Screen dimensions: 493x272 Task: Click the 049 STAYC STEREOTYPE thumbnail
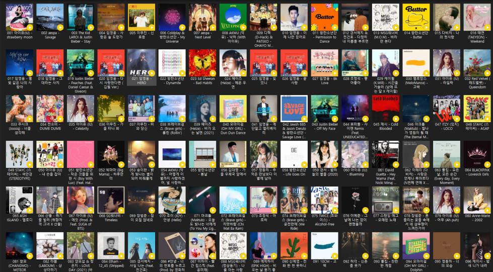coord(20,154)
